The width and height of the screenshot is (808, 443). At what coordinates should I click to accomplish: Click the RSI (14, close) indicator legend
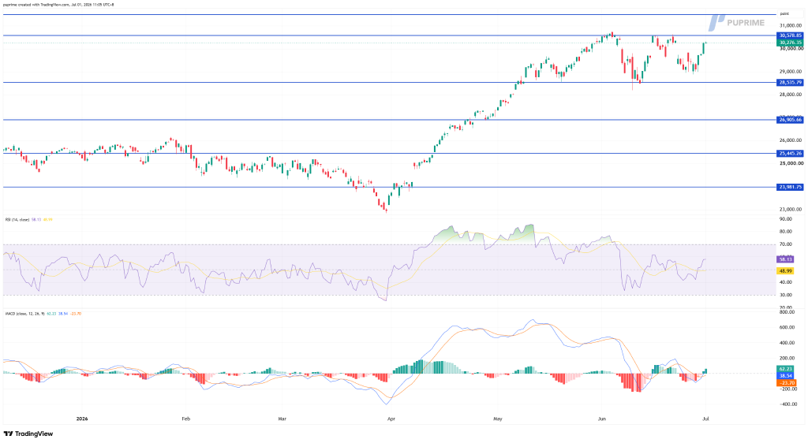pos(17,220)
